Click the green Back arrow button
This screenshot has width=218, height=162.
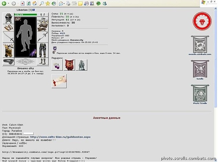click(x=4, y=3)
